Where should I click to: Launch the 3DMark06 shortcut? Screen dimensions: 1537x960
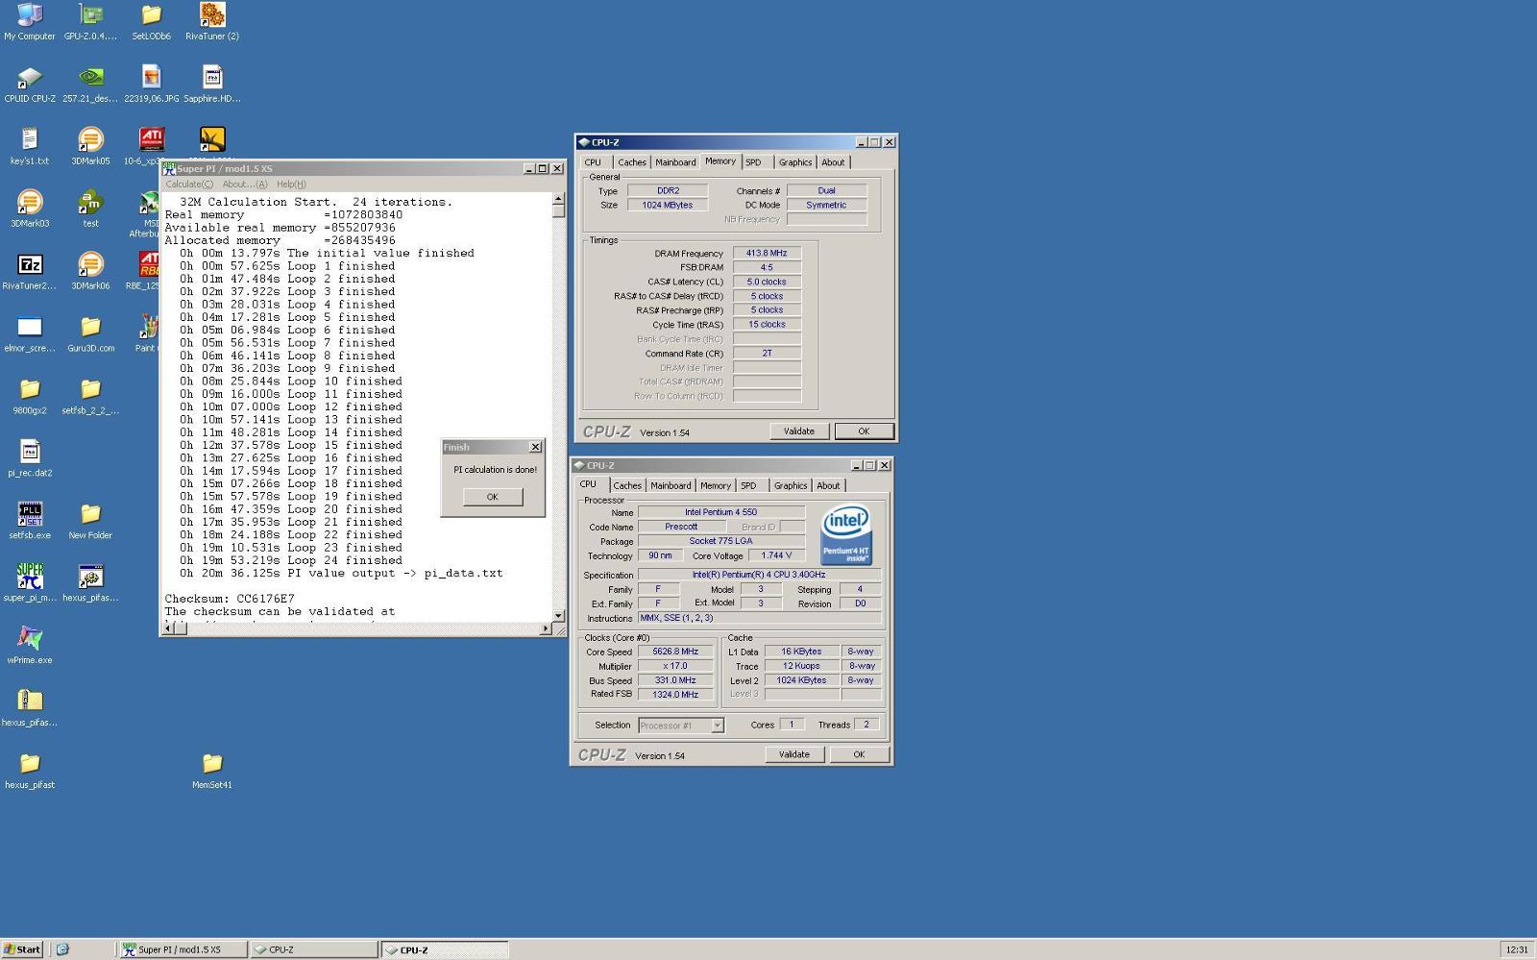[90, 272]
